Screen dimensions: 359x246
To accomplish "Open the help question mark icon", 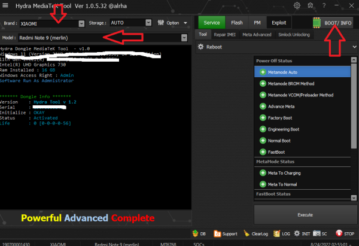I will pos(324,5).
